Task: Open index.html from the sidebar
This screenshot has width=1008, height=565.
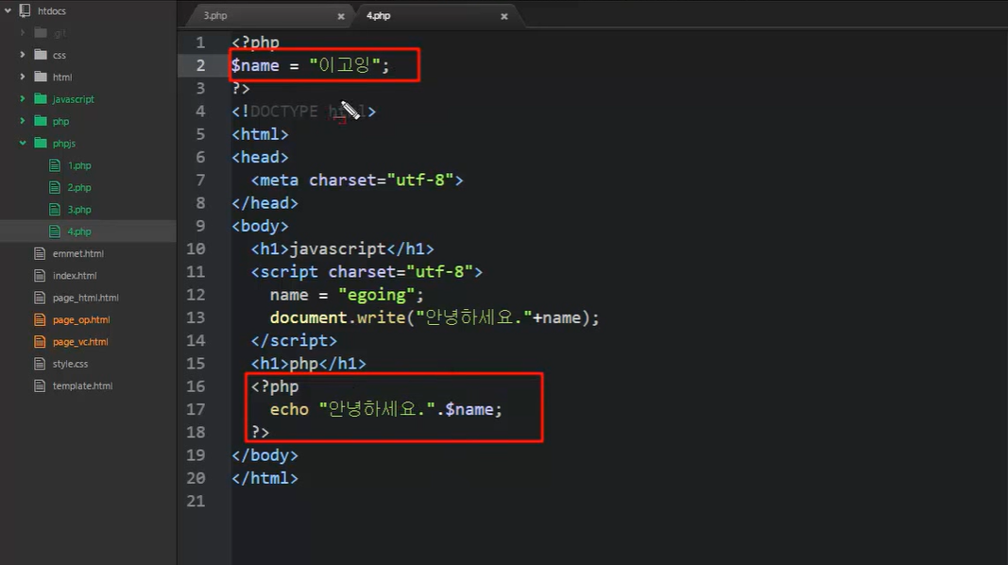Action: (75, 275)
